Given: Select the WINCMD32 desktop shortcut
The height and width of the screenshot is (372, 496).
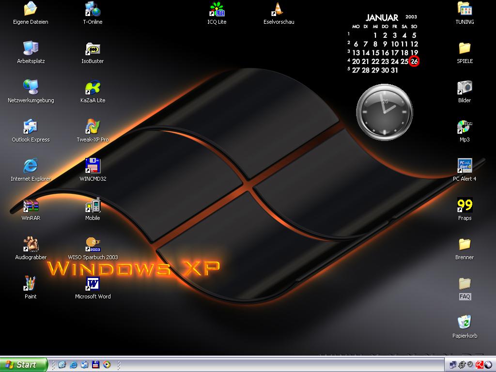Looking at the screenshot, I should tap(93, 166).
